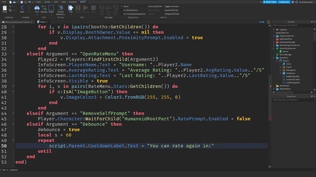316x177 pixels.
Task: Expand the Lighting tree node
Action: 274,29
